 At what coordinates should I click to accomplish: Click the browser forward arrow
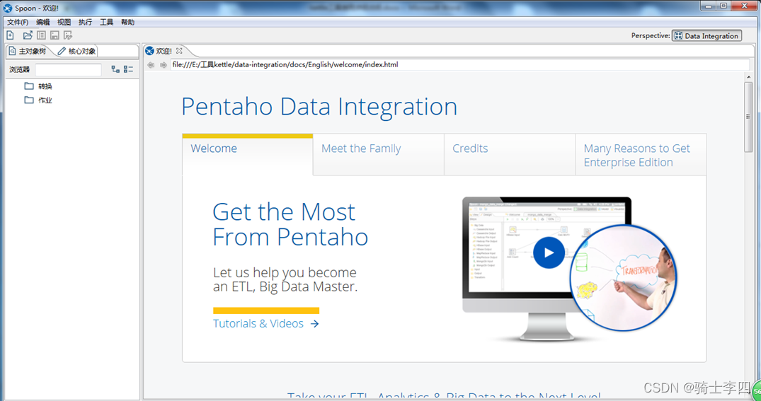coord(163,64)
